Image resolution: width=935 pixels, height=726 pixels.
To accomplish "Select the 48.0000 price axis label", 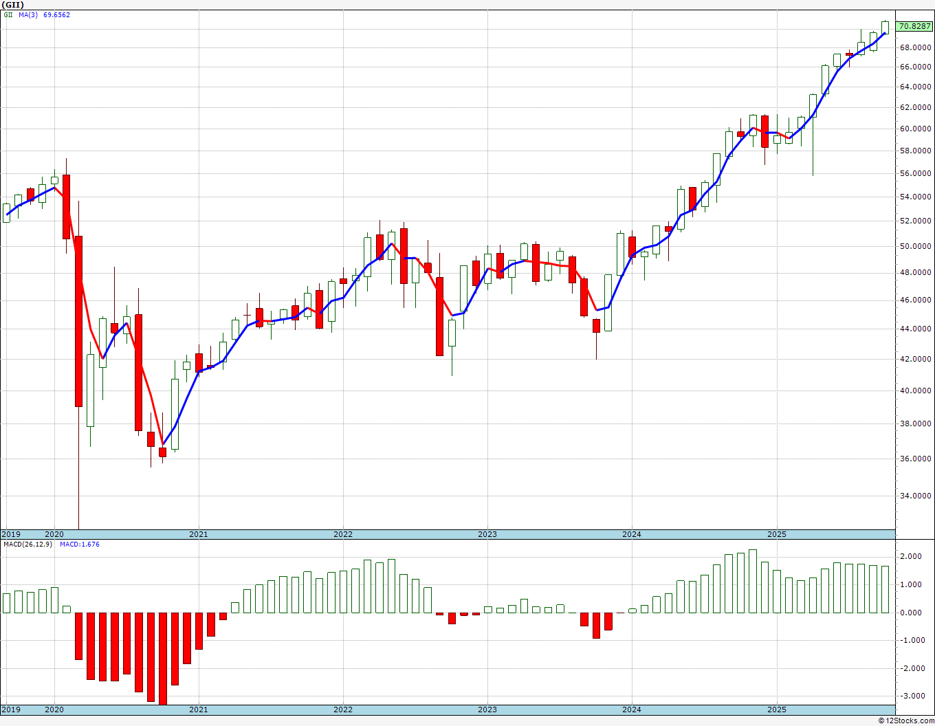I will point(916,272).
